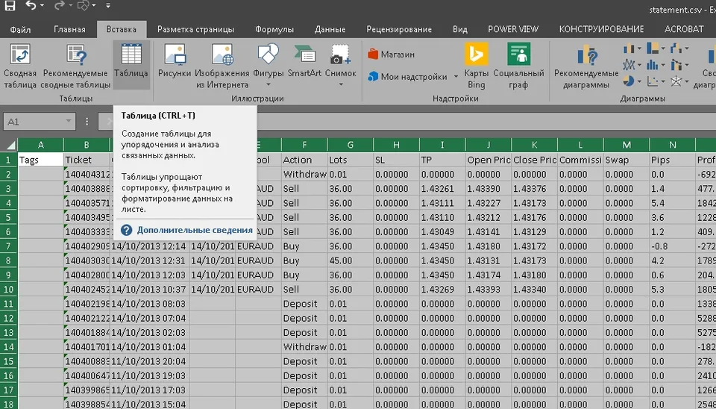Click the Redo arrow icon
Image resolution: width=716 pixels, height=409 pixels.
pos(60,5)
